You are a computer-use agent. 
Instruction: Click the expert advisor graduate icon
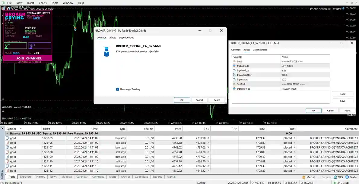click(x=106, y=52)
